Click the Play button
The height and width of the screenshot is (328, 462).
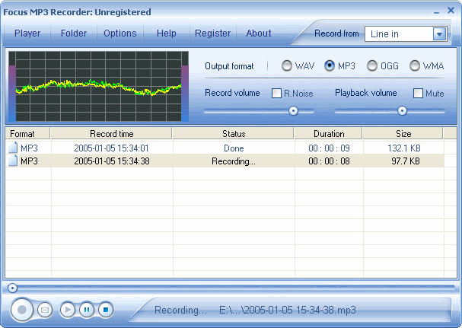pyautogui.click(x=68, y=310)
